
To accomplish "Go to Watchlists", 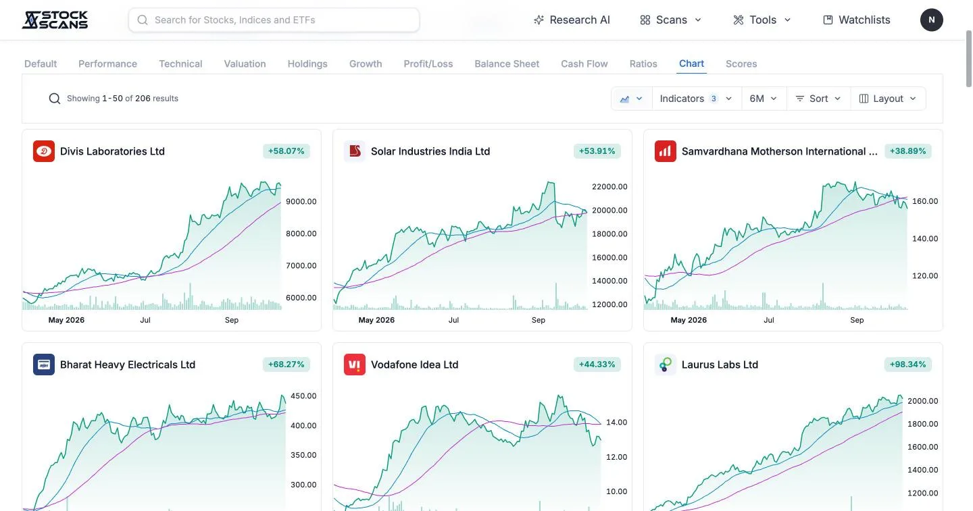I will (857, 20).
